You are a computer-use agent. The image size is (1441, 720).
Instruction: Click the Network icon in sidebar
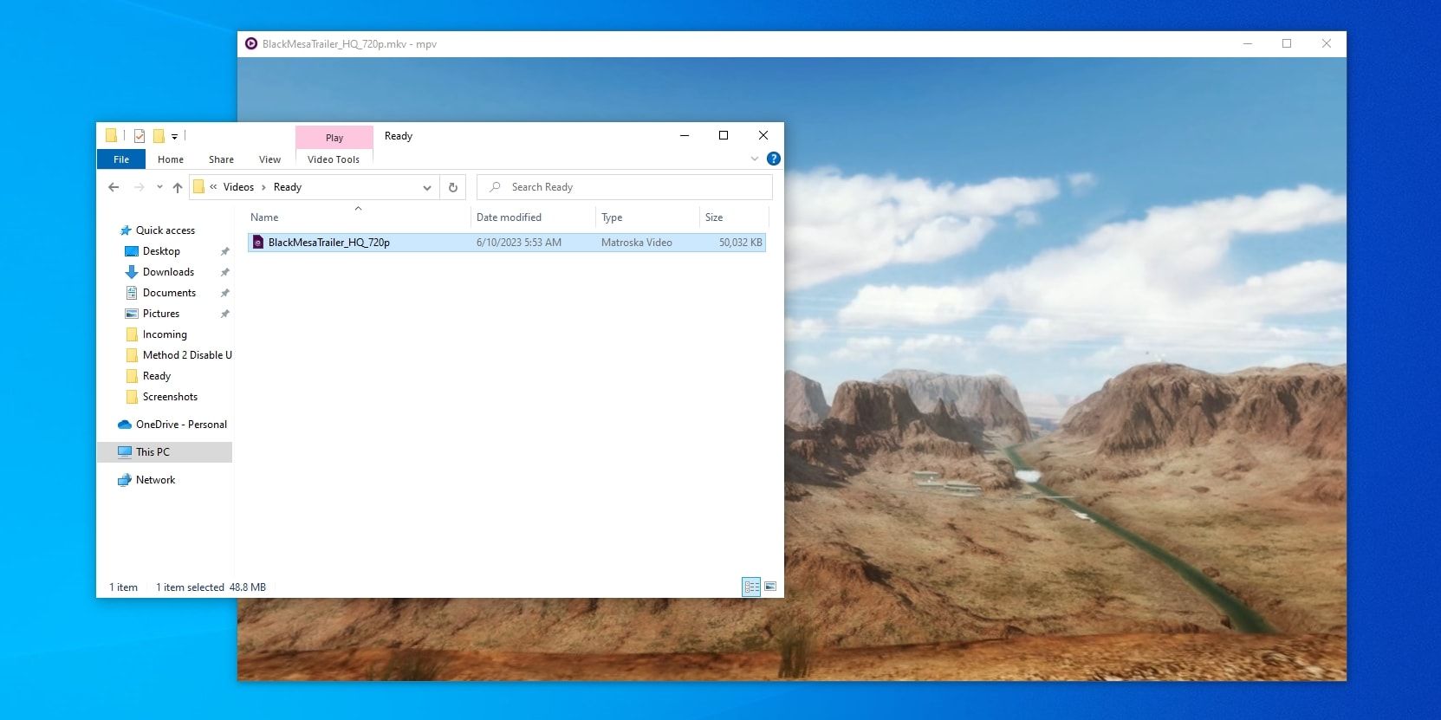click(125, 480)
